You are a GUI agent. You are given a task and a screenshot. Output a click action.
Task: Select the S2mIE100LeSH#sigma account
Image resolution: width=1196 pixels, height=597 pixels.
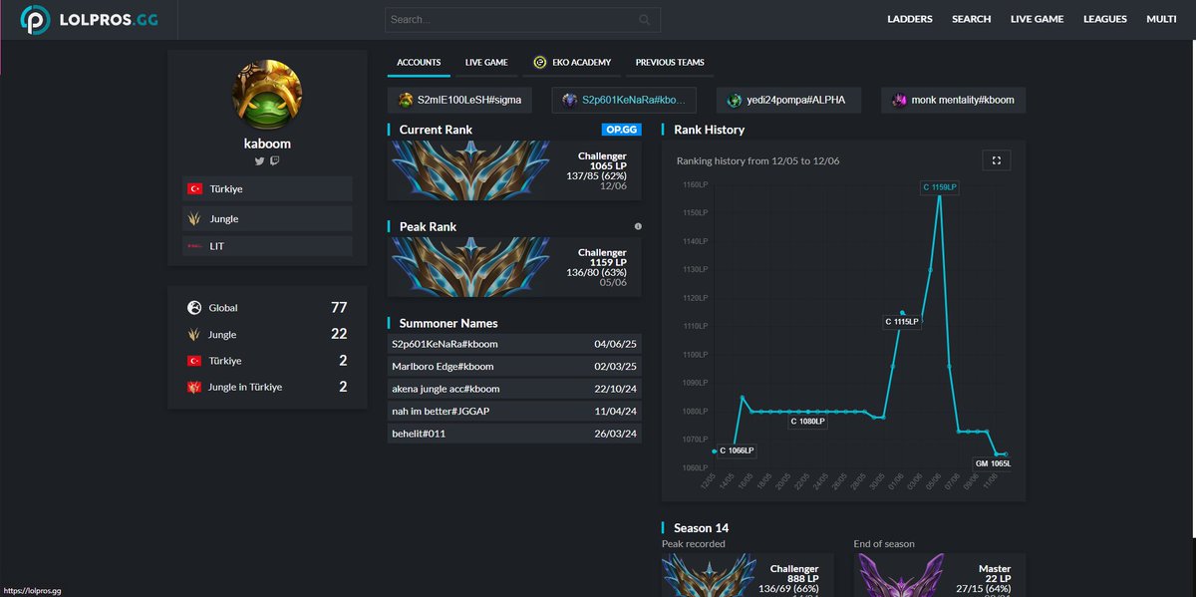pos(460,100)
